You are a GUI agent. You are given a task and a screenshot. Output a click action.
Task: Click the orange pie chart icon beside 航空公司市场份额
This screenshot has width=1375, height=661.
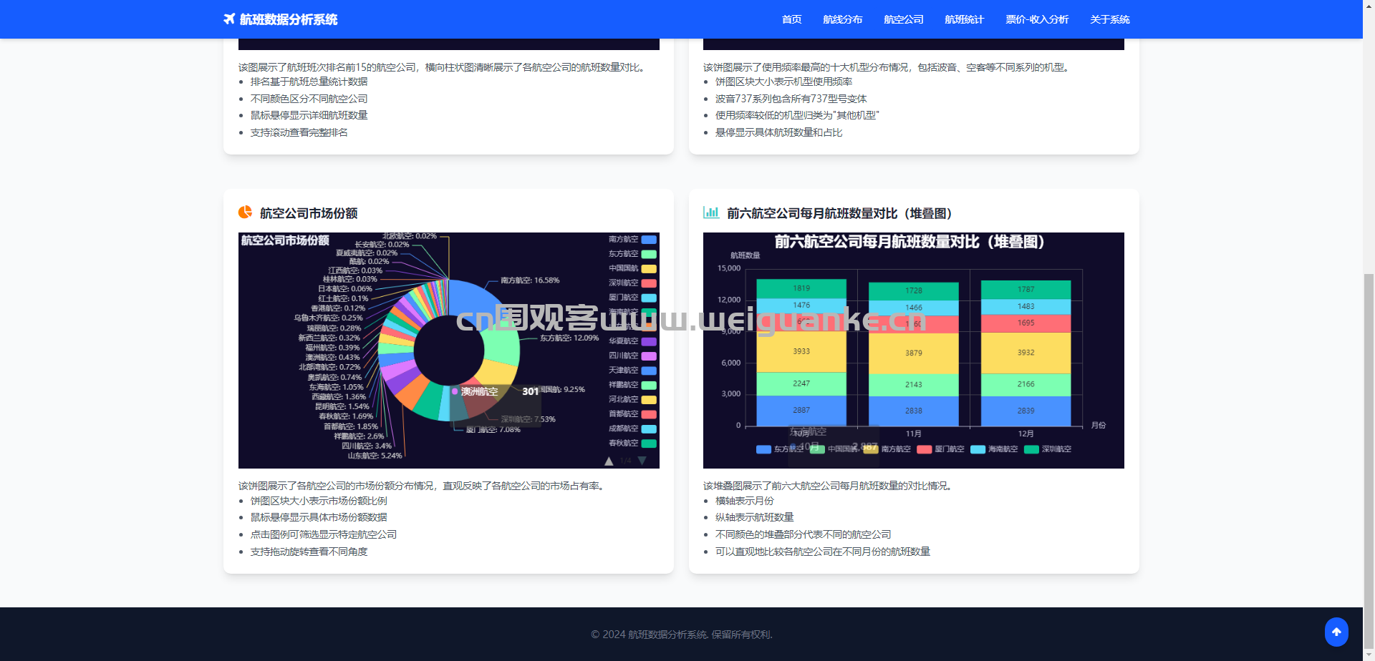pos(245,212)
